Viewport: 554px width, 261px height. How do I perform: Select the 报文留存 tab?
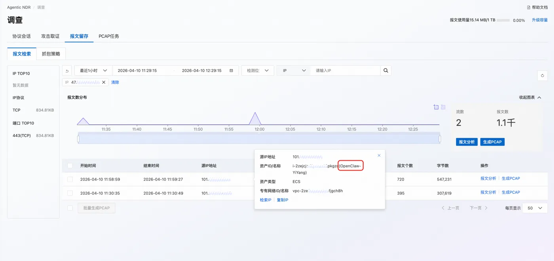tap(79, 36)
